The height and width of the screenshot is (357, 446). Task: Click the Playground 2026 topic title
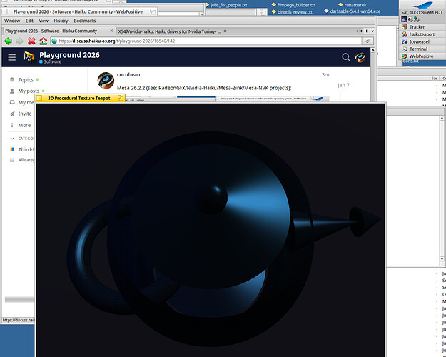pos(69,55)
